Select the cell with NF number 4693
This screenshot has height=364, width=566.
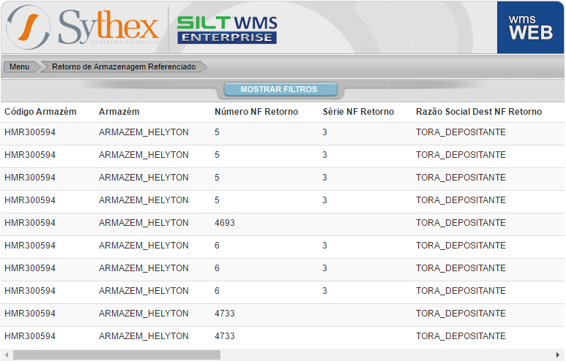225,223
